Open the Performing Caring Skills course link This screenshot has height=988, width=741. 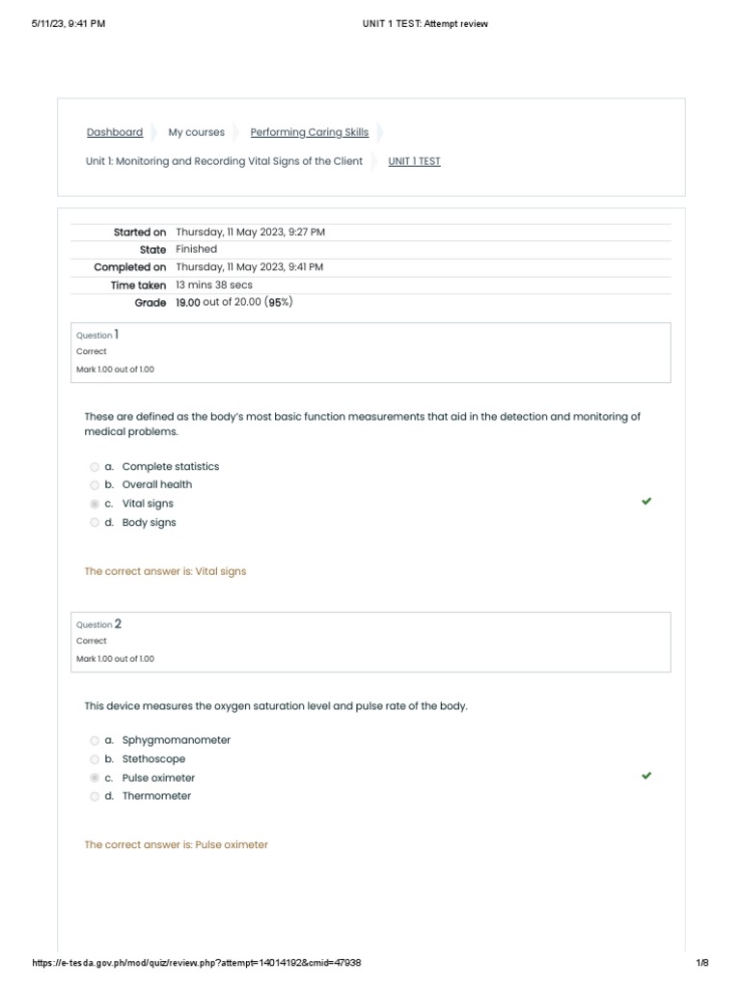click(x=309, y=132)
